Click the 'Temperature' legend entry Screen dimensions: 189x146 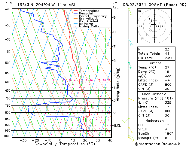pyautogui.click(x=89, y=11)
